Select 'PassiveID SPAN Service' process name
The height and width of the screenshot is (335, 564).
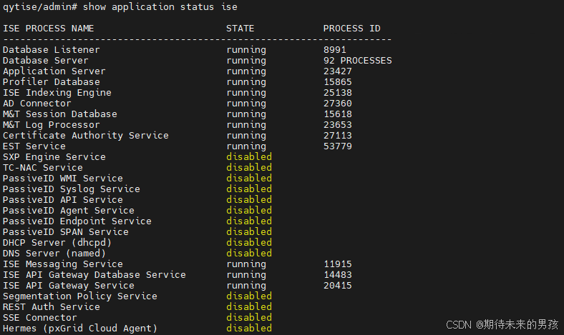pyautogui.click(x=66, y=232)
